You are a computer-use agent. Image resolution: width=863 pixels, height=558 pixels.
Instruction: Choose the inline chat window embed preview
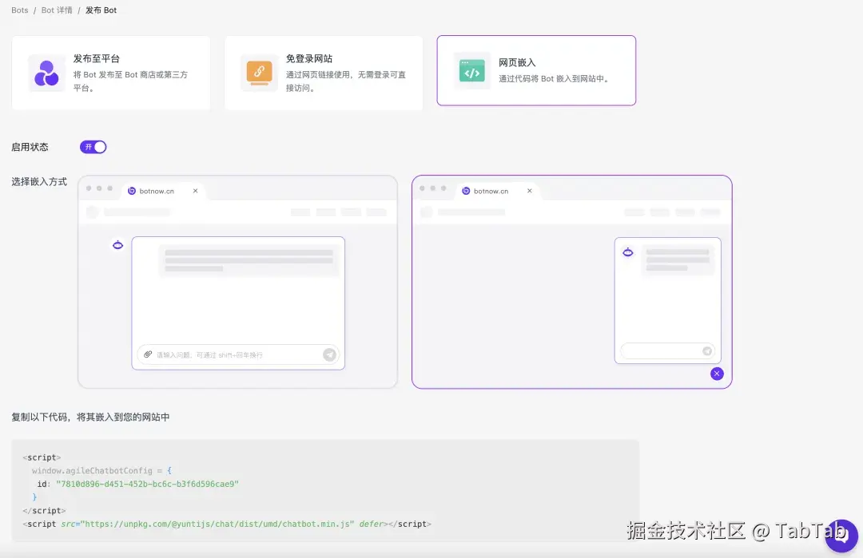(238, 282)
